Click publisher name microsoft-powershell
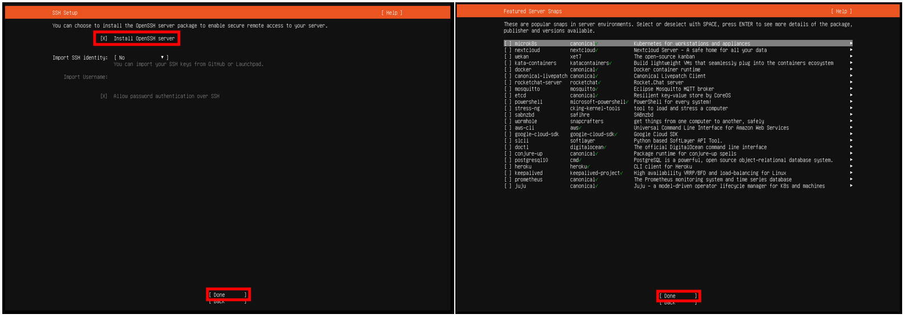 coord(598,102)
